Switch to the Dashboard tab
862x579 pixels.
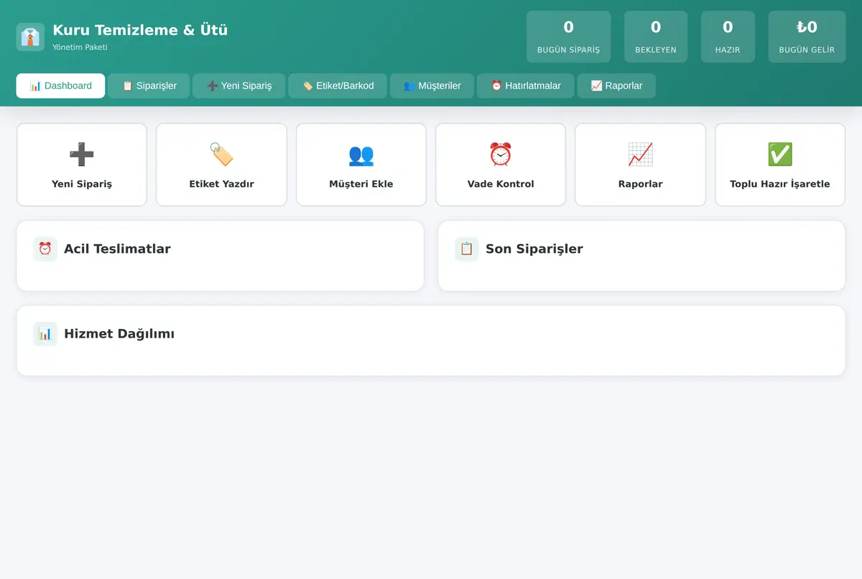point(61,85)
